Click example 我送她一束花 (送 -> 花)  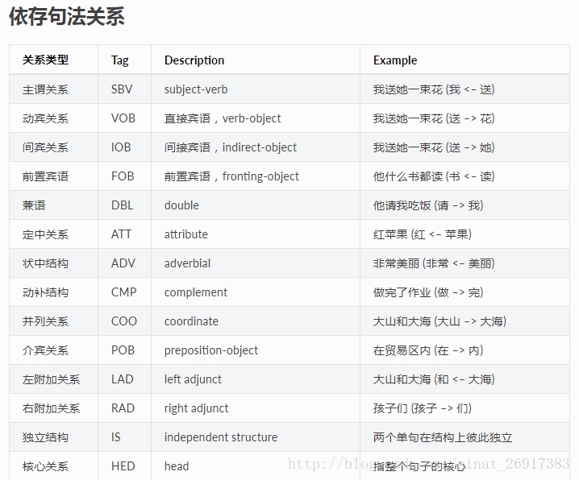point(434,118)
